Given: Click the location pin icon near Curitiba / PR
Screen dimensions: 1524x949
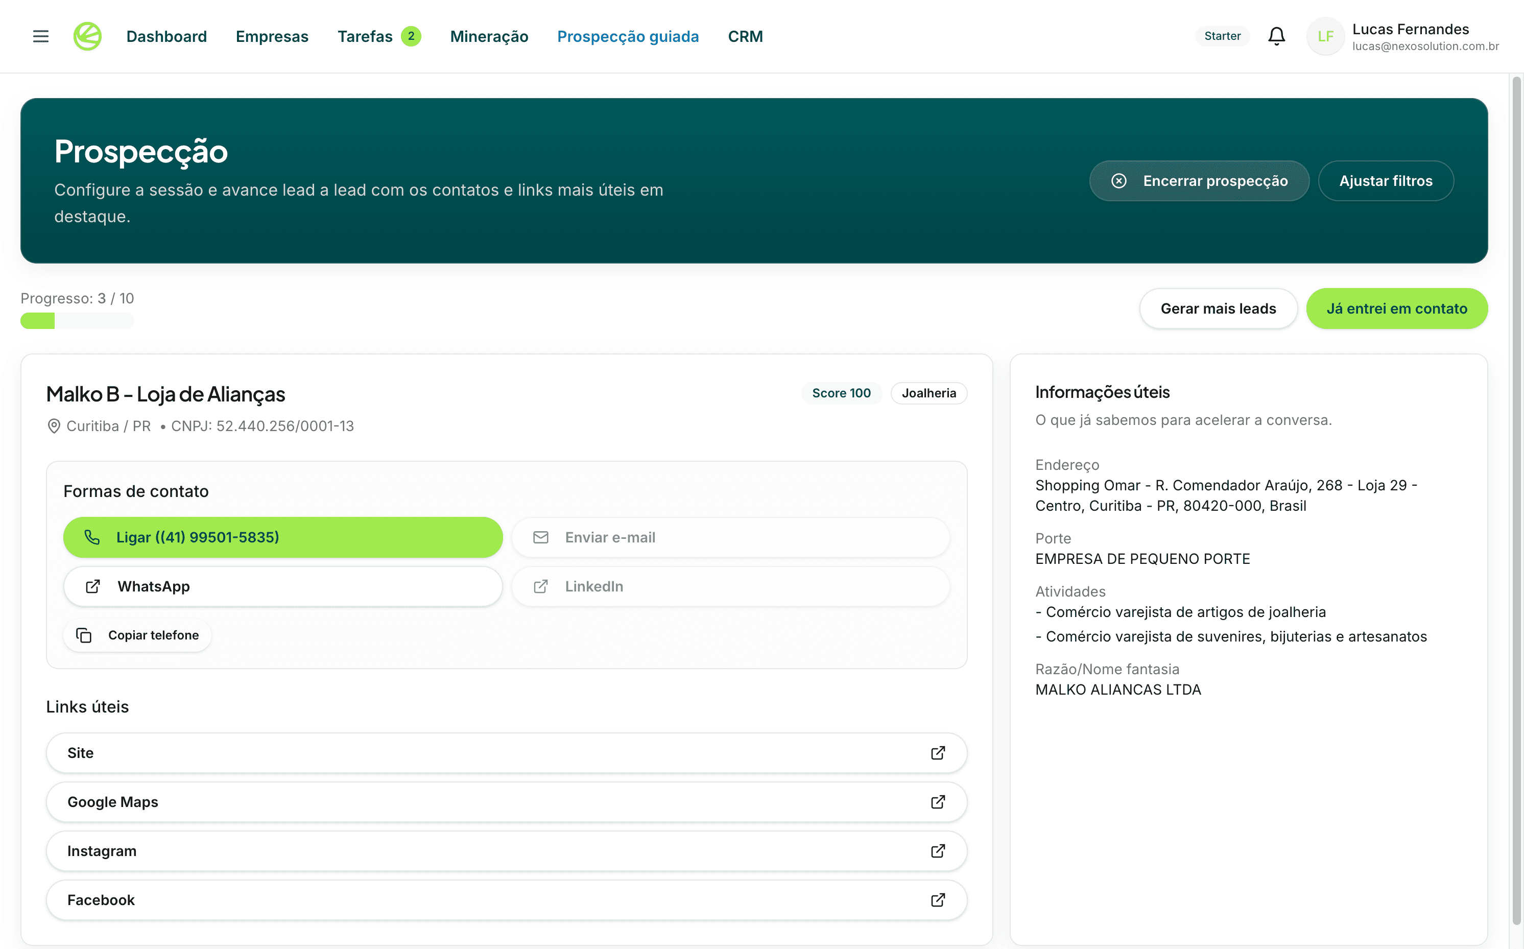Looking at the screenshot, I should click(x=54, y=425).
